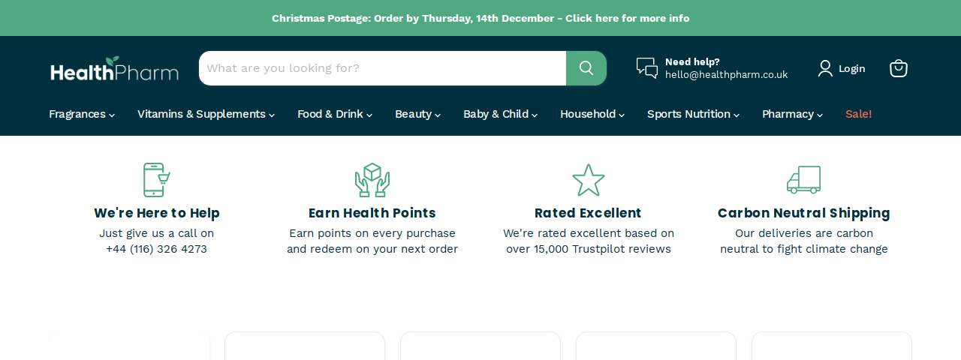
Task: Click the Login person icon
Action: (x=825, y=68)
